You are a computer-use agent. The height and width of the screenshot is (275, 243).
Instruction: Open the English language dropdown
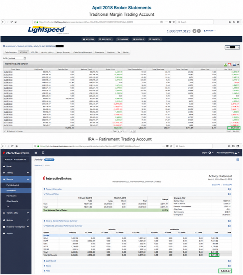[x=207, y=153]
